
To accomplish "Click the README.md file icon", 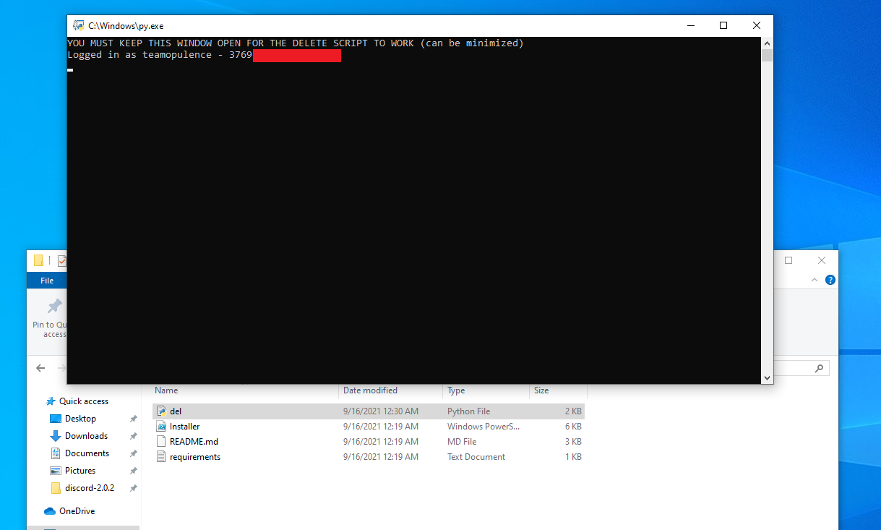I will point(162,442).
